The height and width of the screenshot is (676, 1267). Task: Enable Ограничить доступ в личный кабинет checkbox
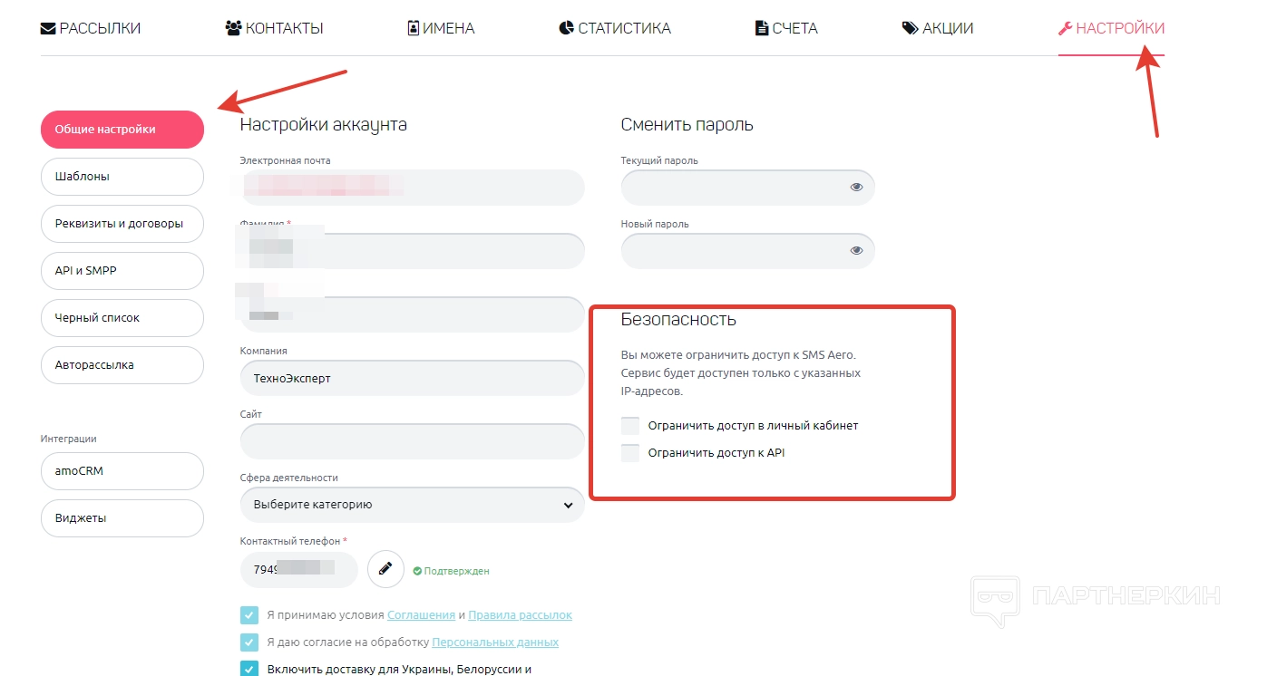[x=630, y=426]
